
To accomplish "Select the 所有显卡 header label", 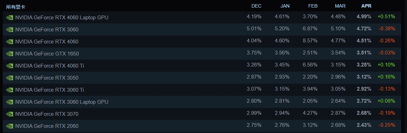I will tap(16, 7).
